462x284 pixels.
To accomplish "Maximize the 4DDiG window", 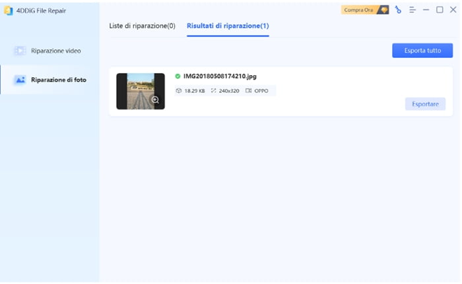I will click(440, 10).
